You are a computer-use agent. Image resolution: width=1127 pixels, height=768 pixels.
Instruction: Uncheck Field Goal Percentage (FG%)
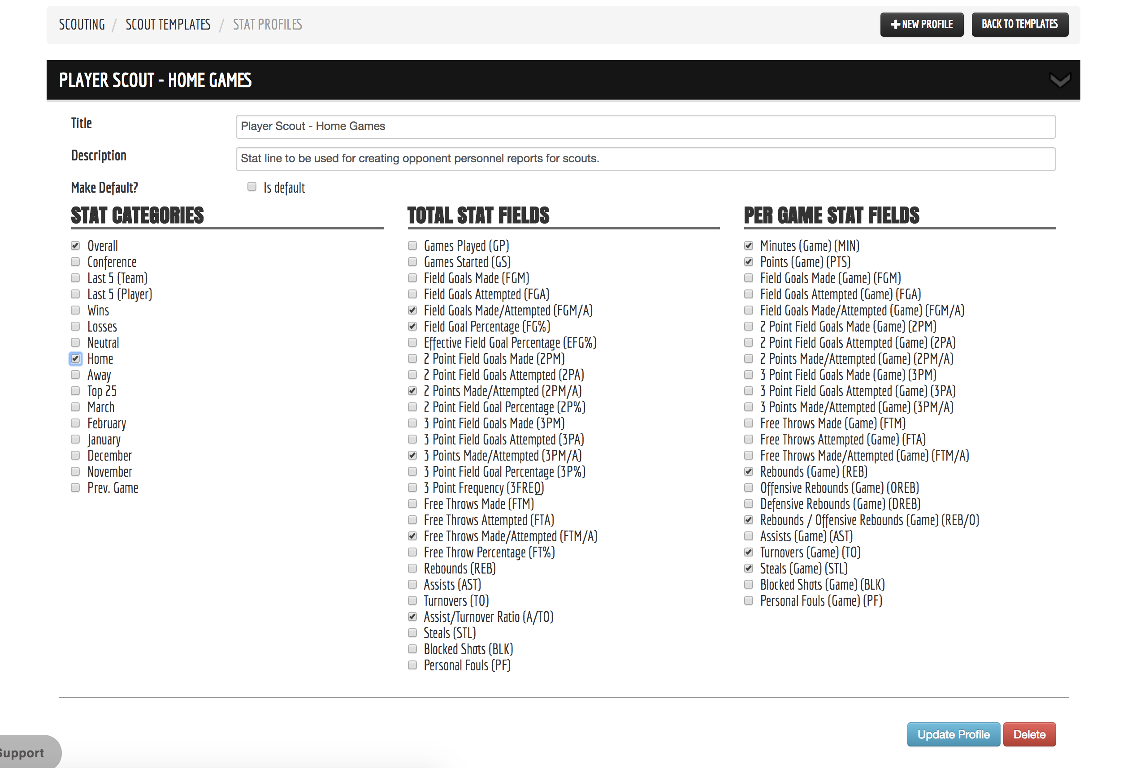pos(412,326)
